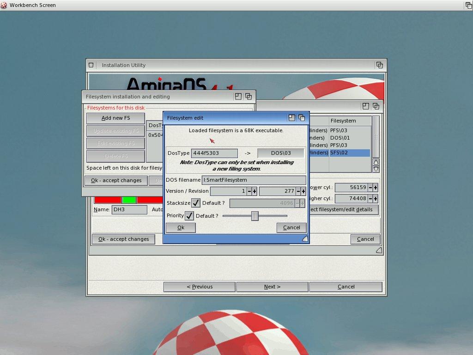Click Cancel in Filesystem edit dialog

click(x=291, y=227)
